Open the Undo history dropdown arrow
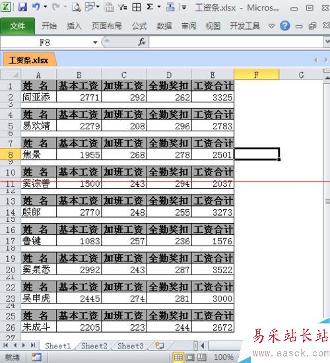This screenshot has height=363, width=330. click(45, 7)
